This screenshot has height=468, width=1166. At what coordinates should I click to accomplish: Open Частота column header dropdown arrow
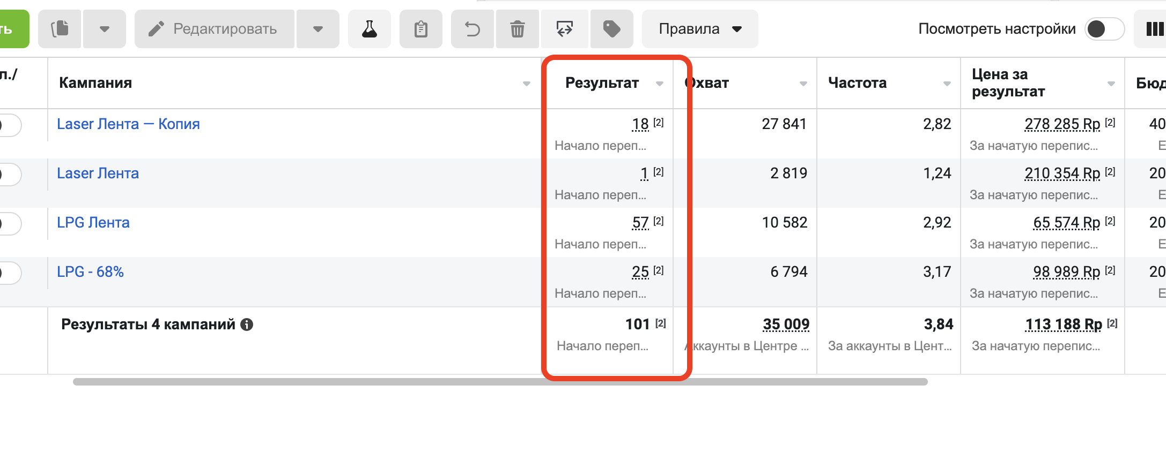pyautogui.click(x=947, y=84)
